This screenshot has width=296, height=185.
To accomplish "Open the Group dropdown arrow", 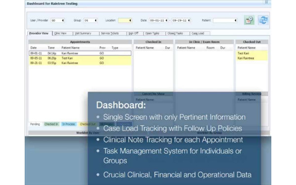I will pos(96,20).
